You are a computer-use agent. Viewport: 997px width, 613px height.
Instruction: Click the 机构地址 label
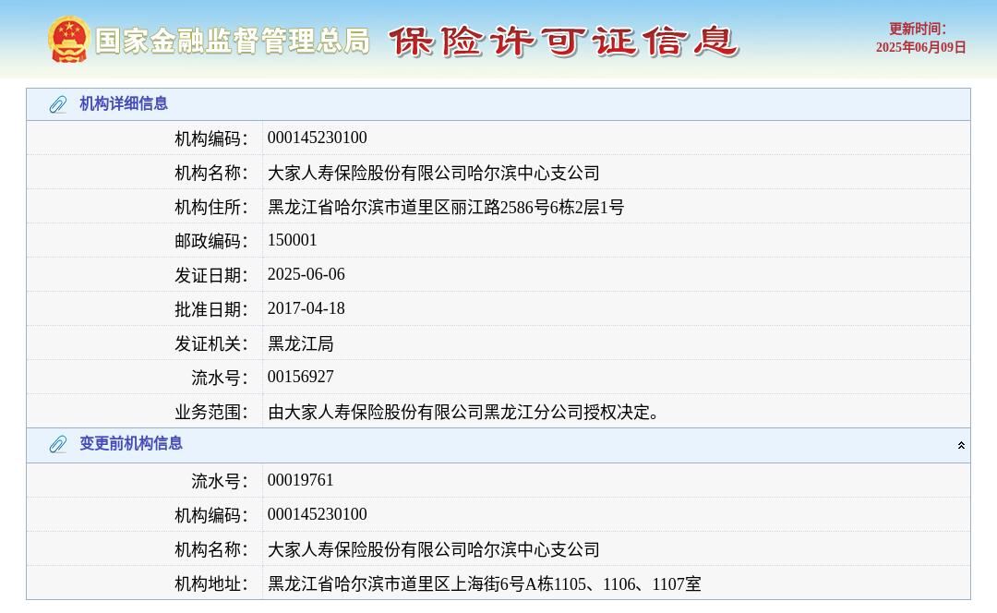(x=211, y=583)
